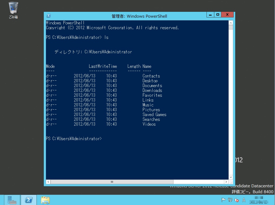Image resolution: width=275 pixels, height=205 pixels.
Task: Click the horizontal scrollbar thumb
Action: point(112,182)
